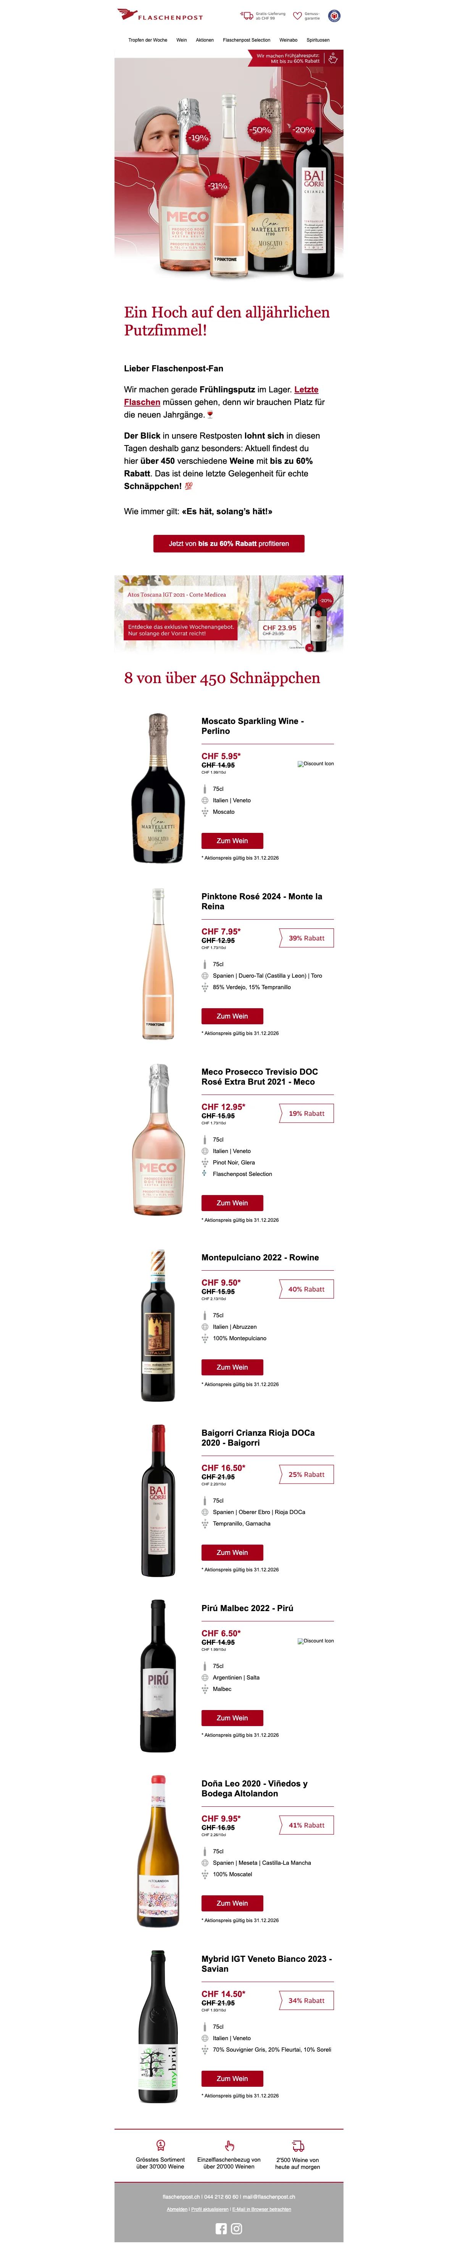
Task: Click the award medal icon above Grösstes Sortiment
Action: (160, 2145)
